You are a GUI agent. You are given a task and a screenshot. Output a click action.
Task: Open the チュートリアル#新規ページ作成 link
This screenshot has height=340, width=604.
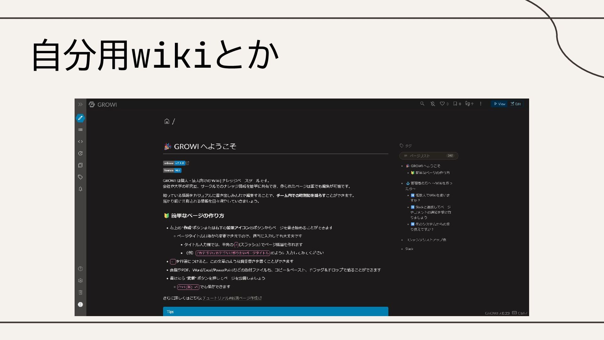click(232, 298)
